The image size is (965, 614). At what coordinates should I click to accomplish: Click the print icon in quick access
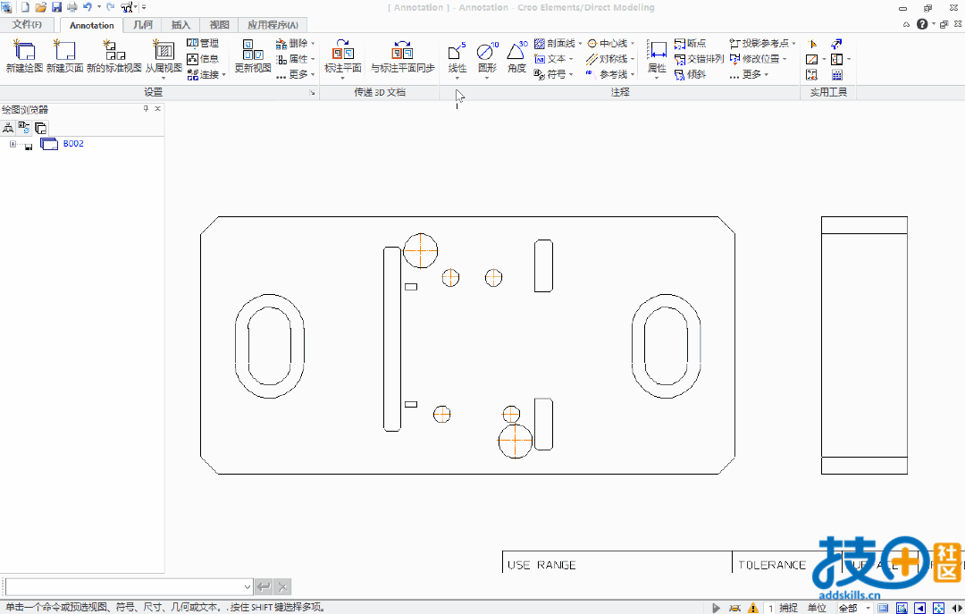pos(72,7)
